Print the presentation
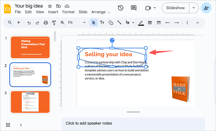The image size is (216, 131). click(x=46, y=23)
